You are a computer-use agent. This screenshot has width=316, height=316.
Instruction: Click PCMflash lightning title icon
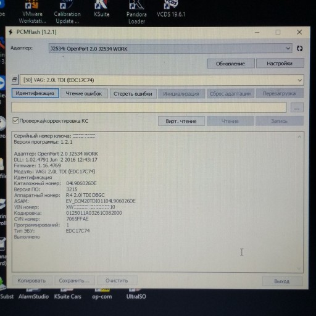click(10, 32)
